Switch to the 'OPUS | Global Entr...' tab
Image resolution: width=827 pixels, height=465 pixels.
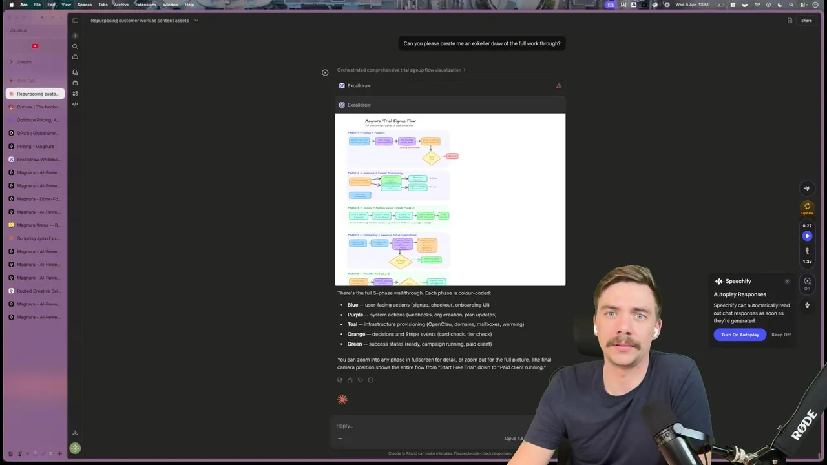point(35,133)
